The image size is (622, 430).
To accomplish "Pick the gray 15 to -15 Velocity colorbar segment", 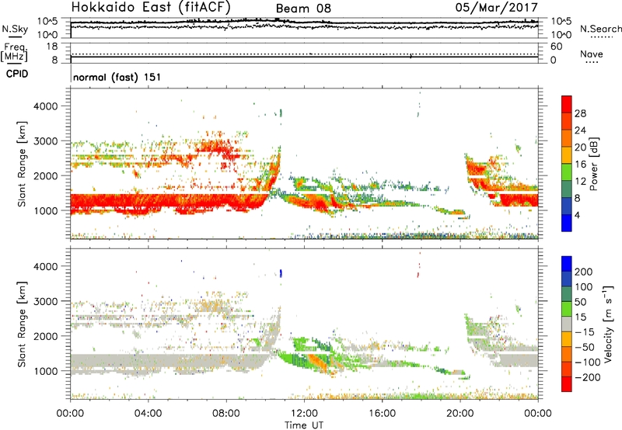I will pyautogui.click(x=567, y=324).
